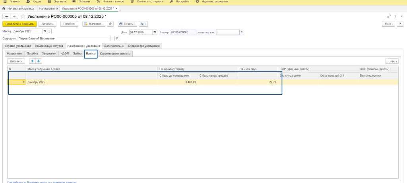The height and width of the screenshot is (183, 407).
Task: Open the table's Еще dropdown
Action: (392, 61)
